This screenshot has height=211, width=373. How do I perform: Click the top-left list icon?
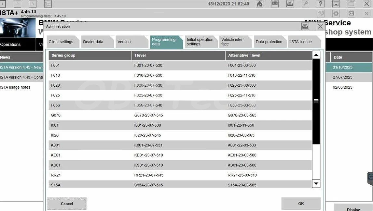point(48,4)
